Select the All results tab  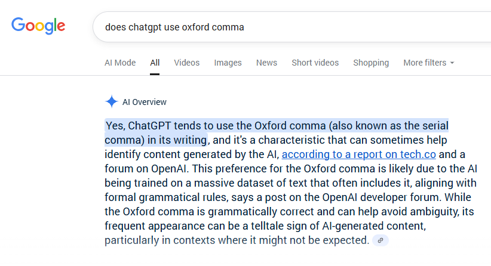[x=155, y=63]
